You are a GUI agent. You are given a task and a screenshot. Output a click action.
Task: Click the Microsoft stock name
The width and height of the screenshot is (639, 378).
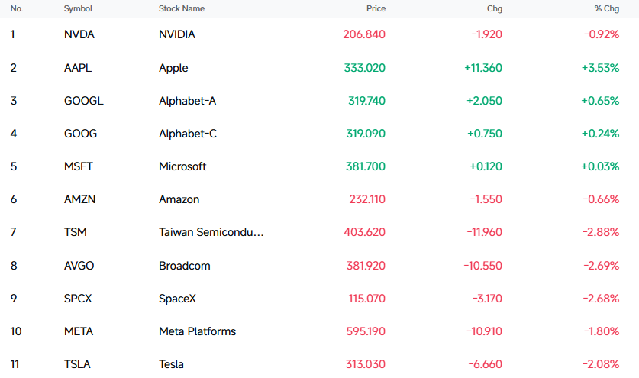click(182, 166)
